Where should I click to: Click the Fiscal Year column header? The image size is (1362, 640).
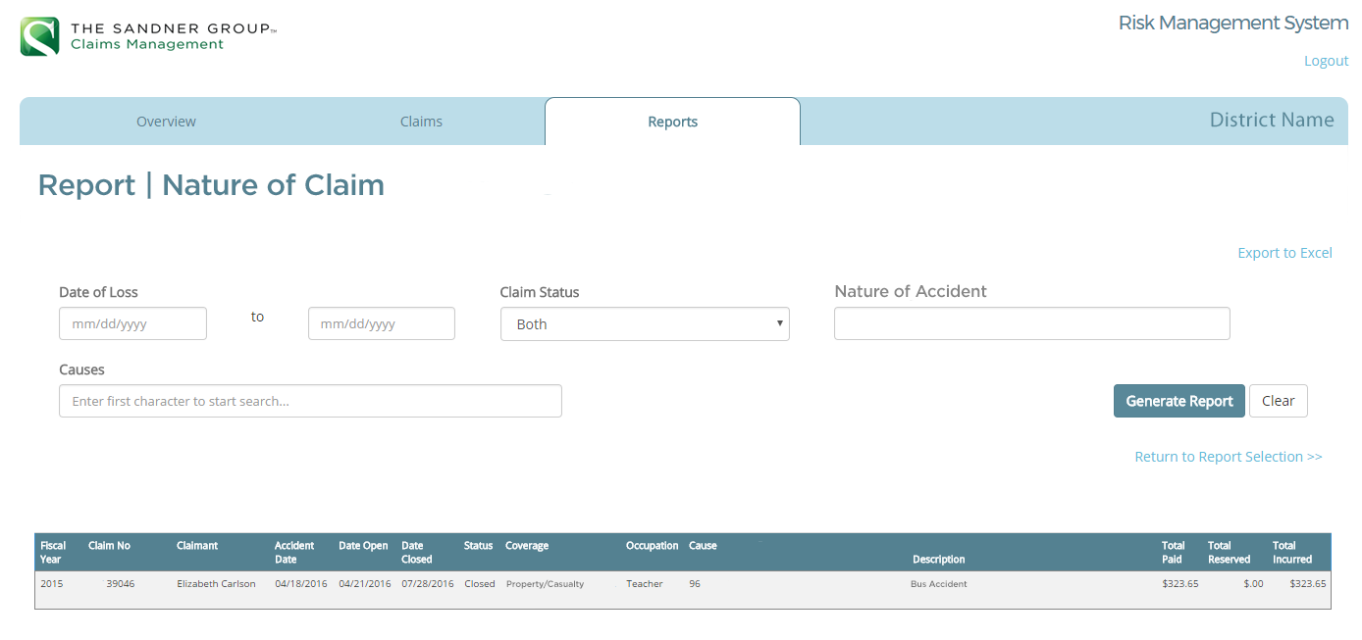tap(53, 552)
